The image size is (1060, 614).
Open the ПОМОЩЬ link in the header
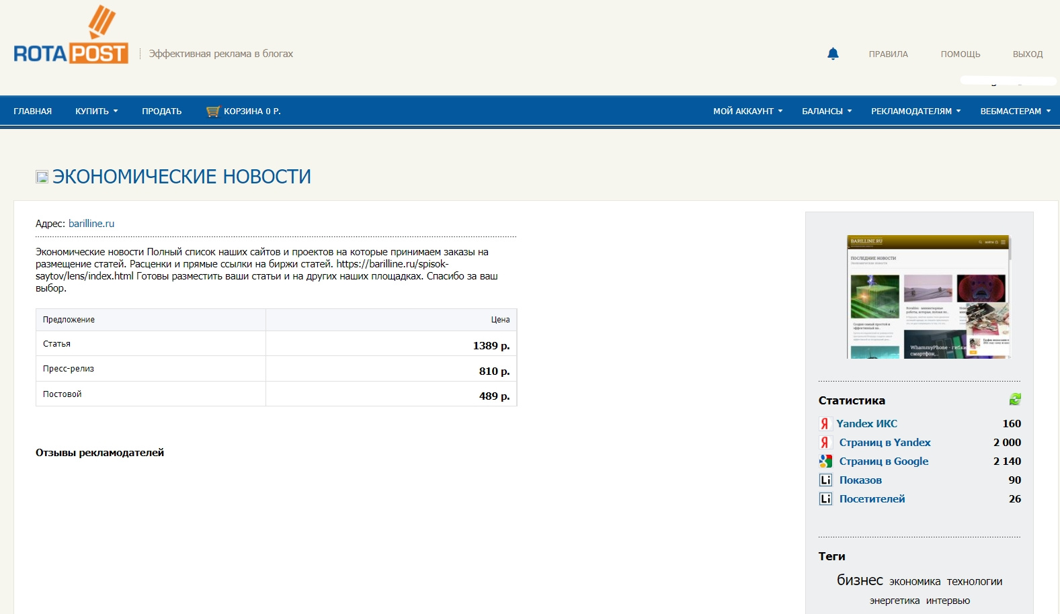coord(961,54)
